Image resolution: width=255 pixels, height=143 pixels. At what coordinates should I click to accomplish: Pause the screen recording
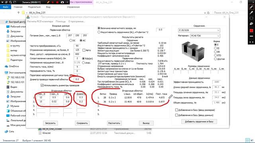click(53, 2)
